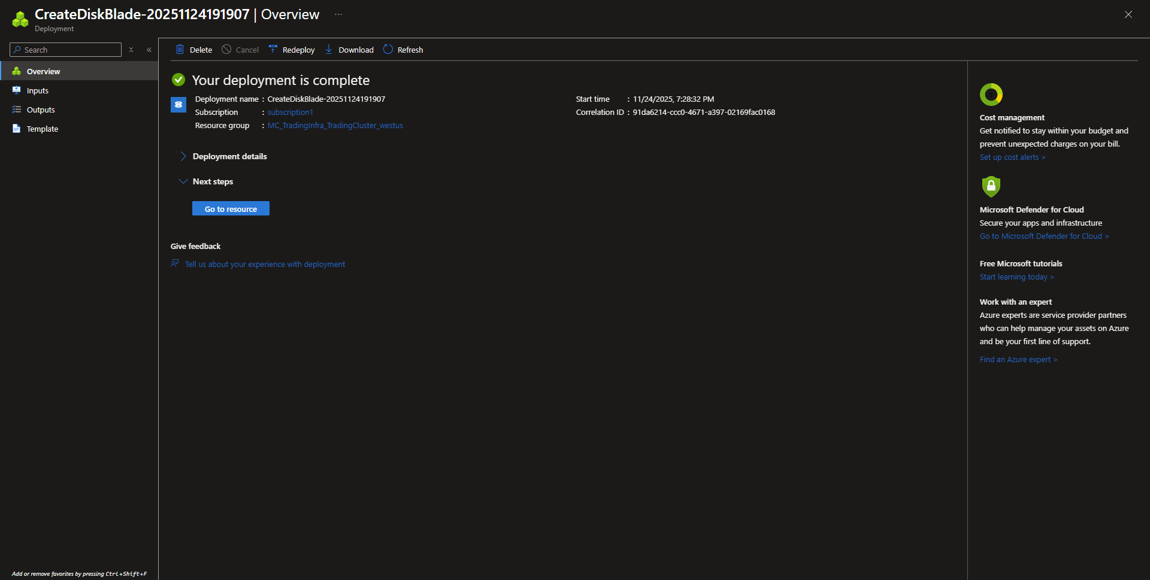Collapse the Next steps section
This screenshot has width=1150, height=580.
tap(183, 181)
